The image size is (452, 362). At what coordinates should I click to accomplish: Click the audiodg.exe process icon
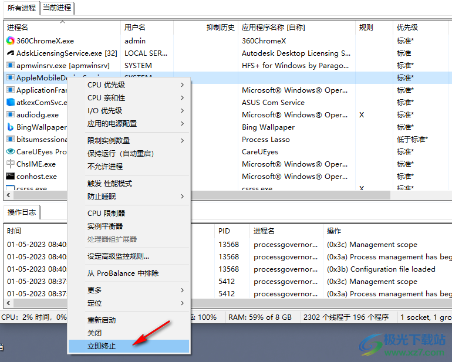pos(11,115)
